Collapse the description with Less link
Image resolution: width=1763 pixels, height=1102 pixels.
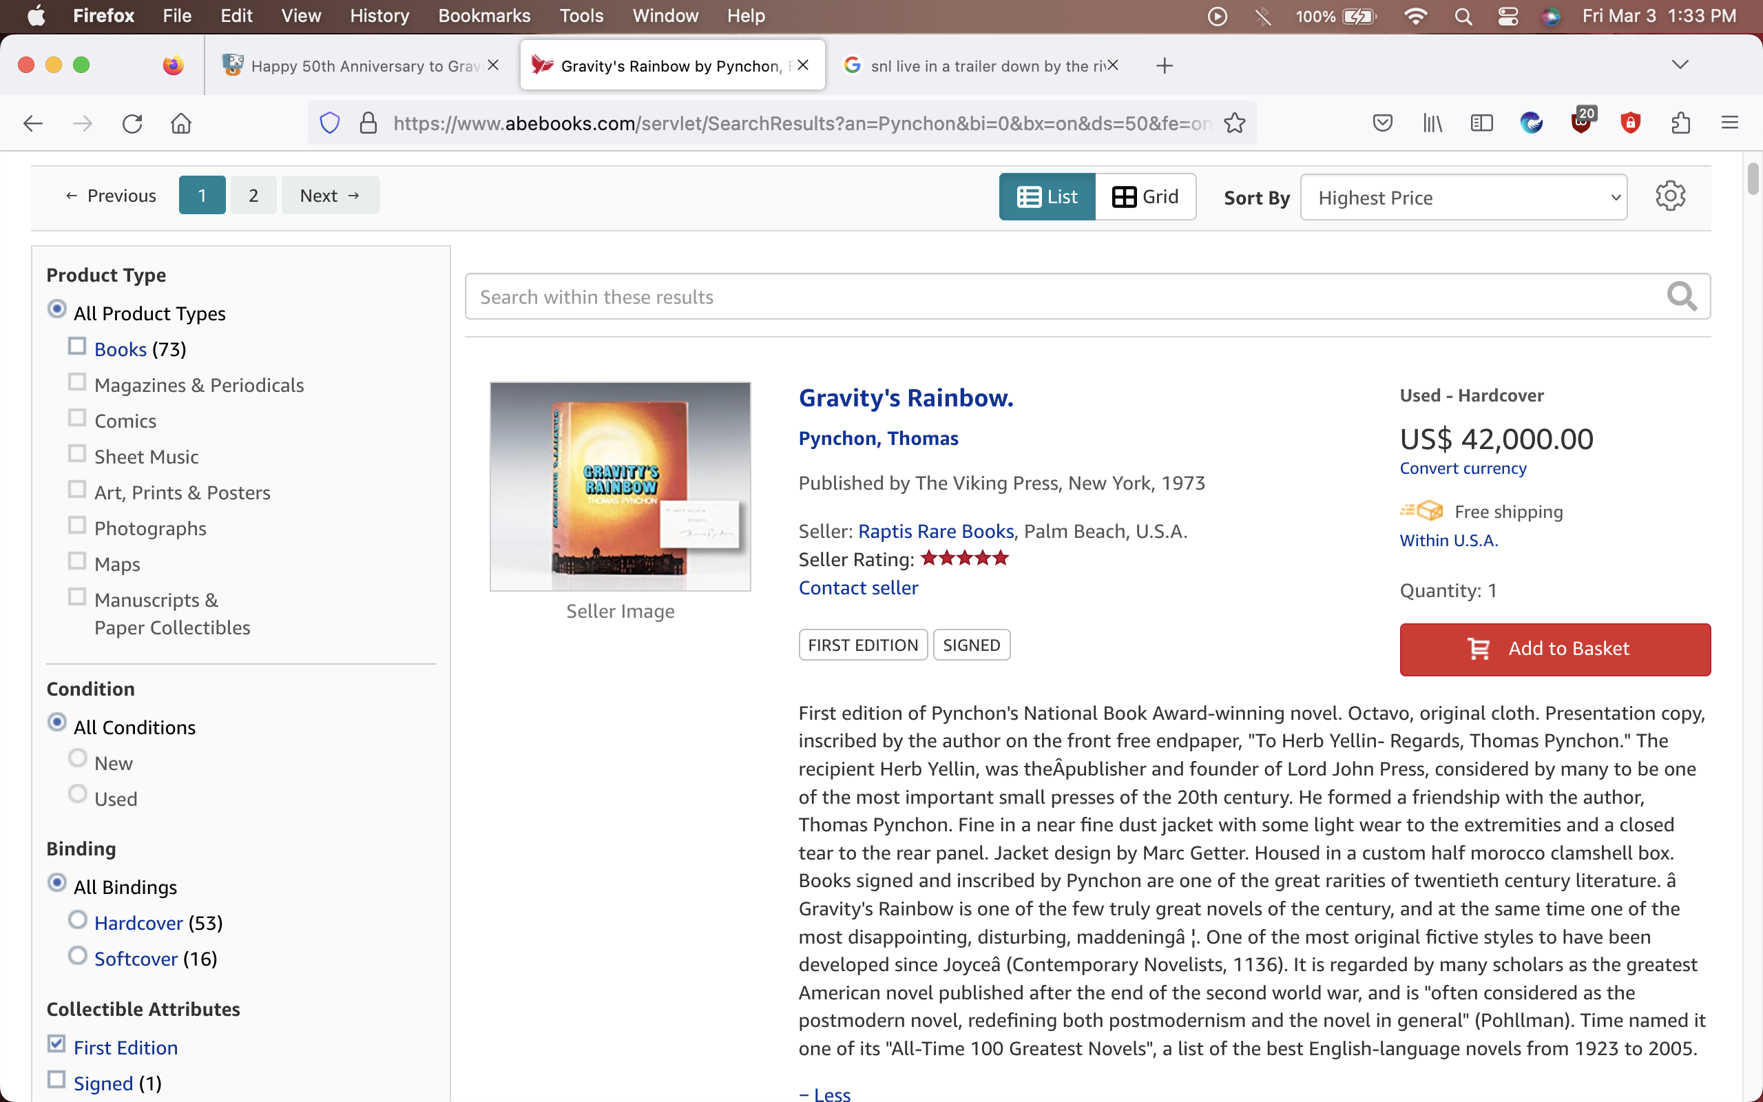click(824, 1093)
